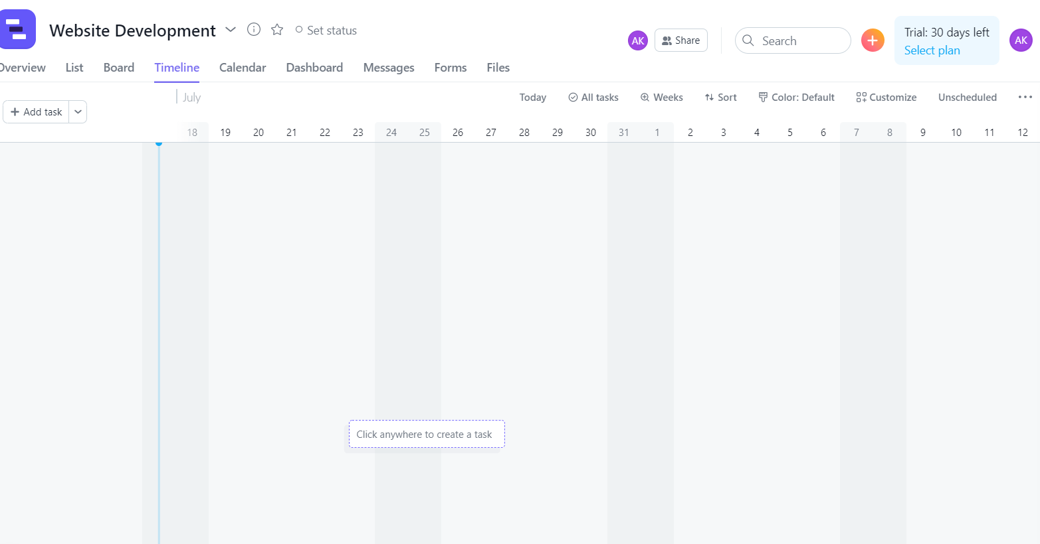This screenshot has width=1040, height=544.
Task: Expand the Add task dropdown arrow
Action: coord(78,111)
